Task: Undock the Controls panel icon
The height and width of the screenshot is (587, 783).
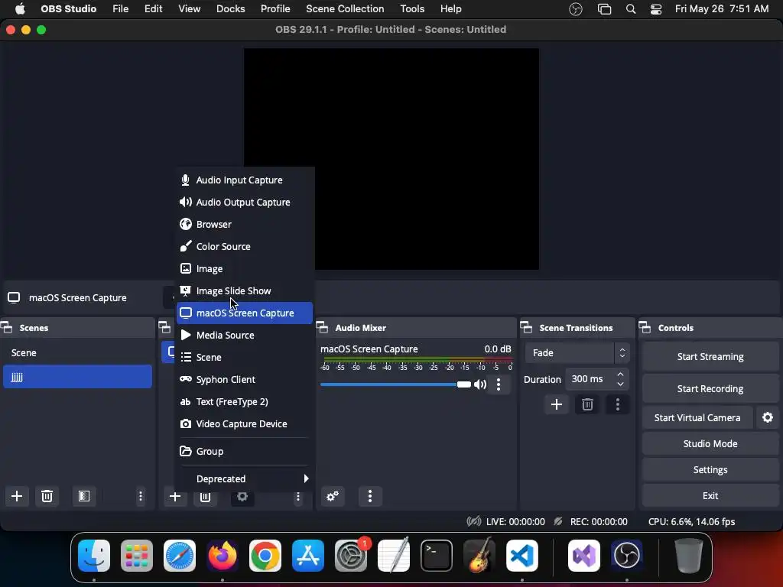Action: coord(645,327)
